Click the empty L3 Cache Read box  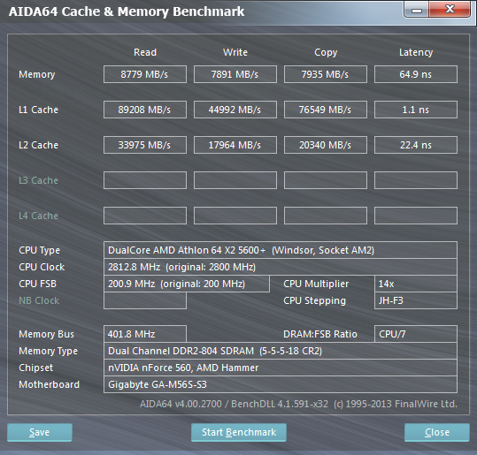[x=145, y=180]
